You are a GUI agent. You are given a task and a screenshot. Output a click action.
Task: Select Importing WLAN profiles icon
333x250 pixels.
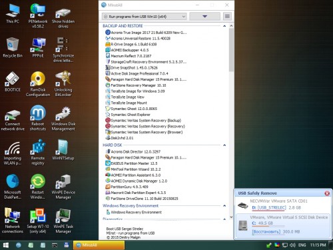(x=13, y=153)
